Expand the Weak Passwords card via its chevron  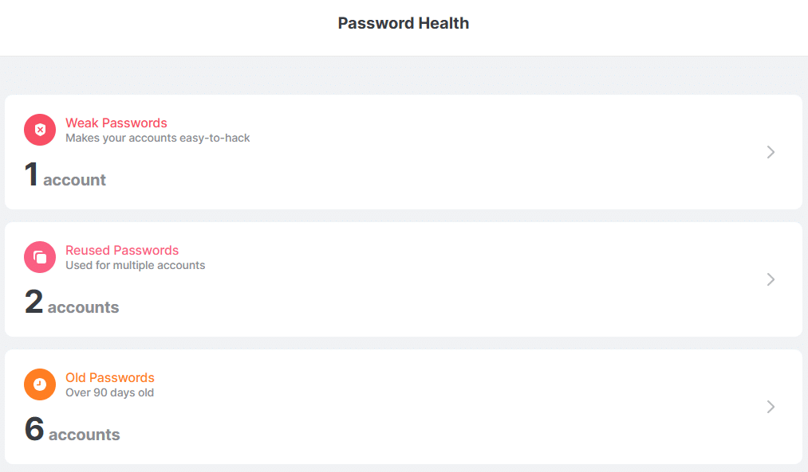[x=771, y=152]
